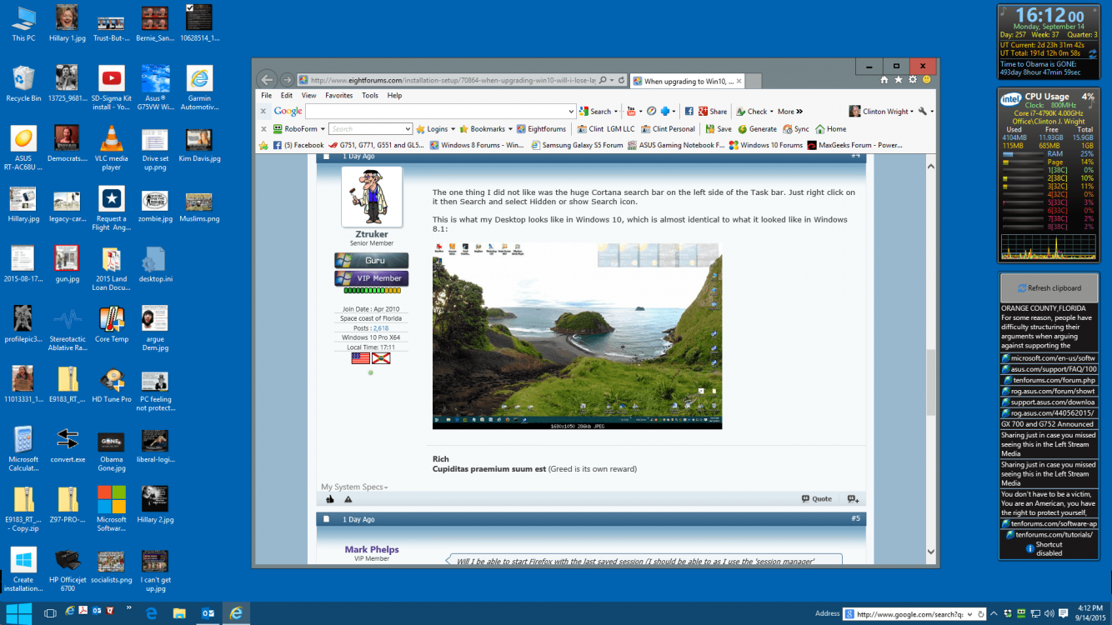Click the browser forward arrow
The image size is (1112, 625).
[x=287, y=80]
